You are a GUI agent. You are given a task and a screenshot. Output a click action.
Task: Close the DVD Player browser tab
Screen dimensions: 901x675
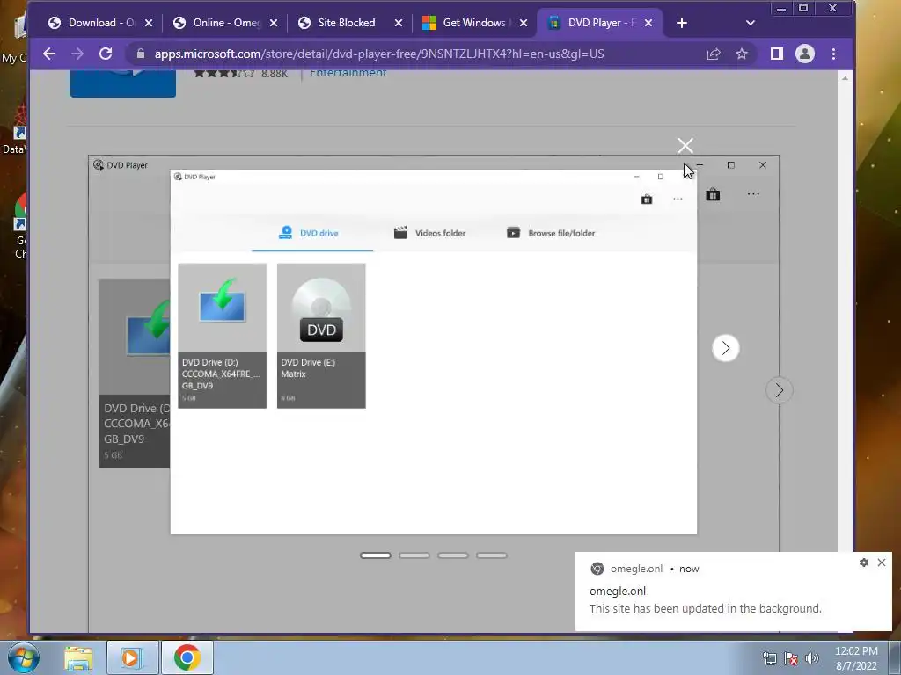[648, 23]
